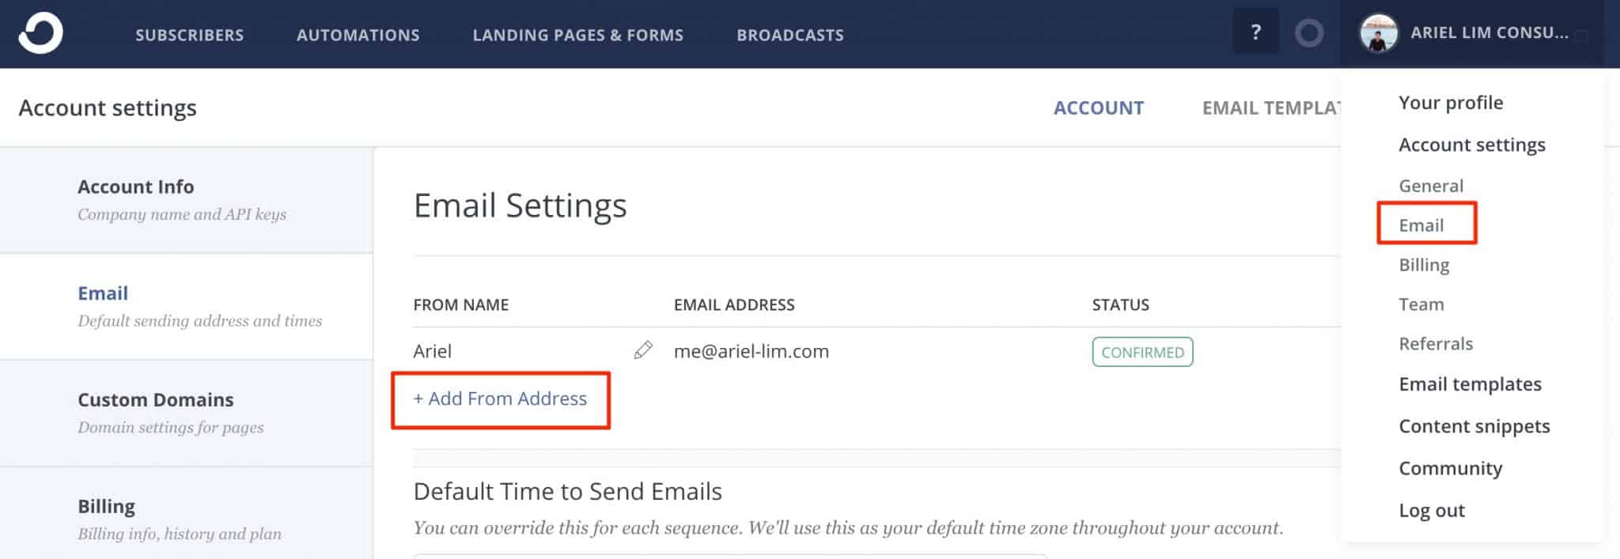Open Content snippets from the menu

[1474, 426]
